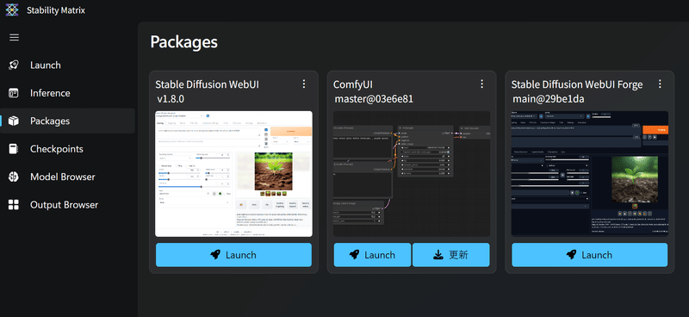Click the Inference sidebar icon
This screenshot has height=317, width=689.
[x=14, y=93]
